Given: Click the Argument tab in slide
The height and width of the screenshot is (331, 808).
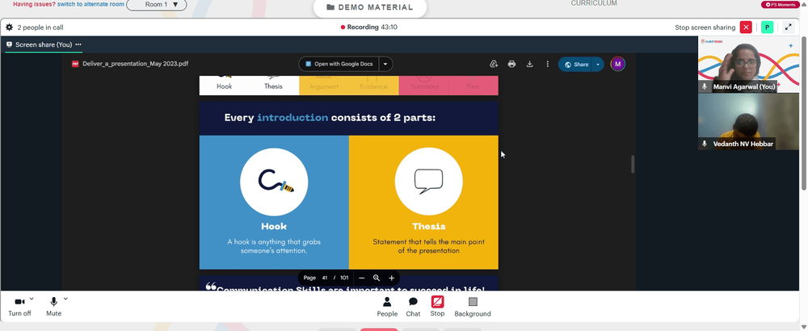Looking at the screenshot, I should pyautogui.click(x=324, y=86).
